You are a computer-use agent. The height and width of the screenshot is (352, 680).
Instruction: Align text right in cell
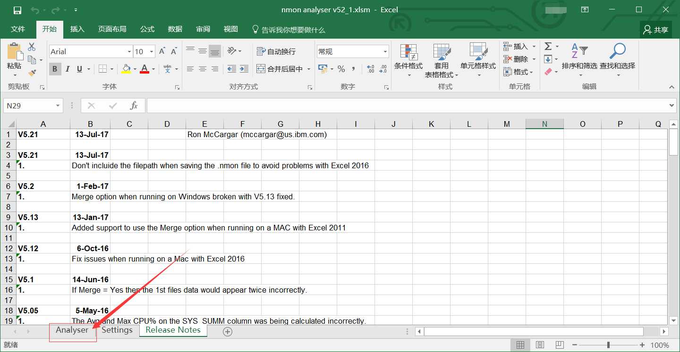click(x=215, y=69)
